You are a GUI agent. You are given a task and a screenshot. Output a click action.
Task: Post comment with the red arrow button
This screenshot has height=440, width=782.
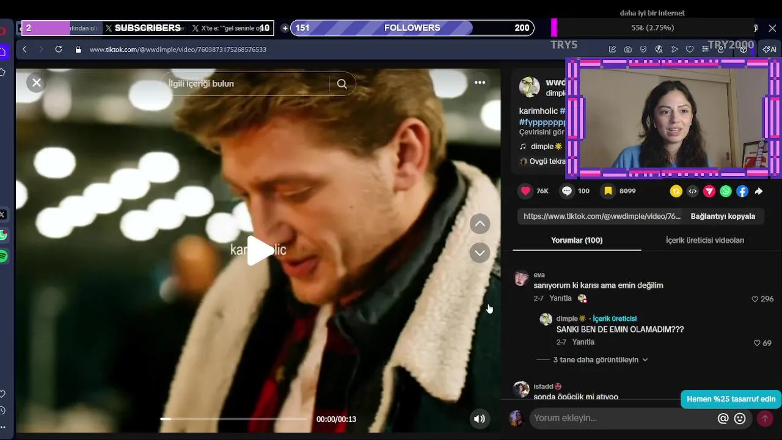[x=764, y=419]
